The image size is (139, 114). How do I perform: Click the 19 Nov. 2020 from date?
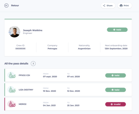coord(49,91)
